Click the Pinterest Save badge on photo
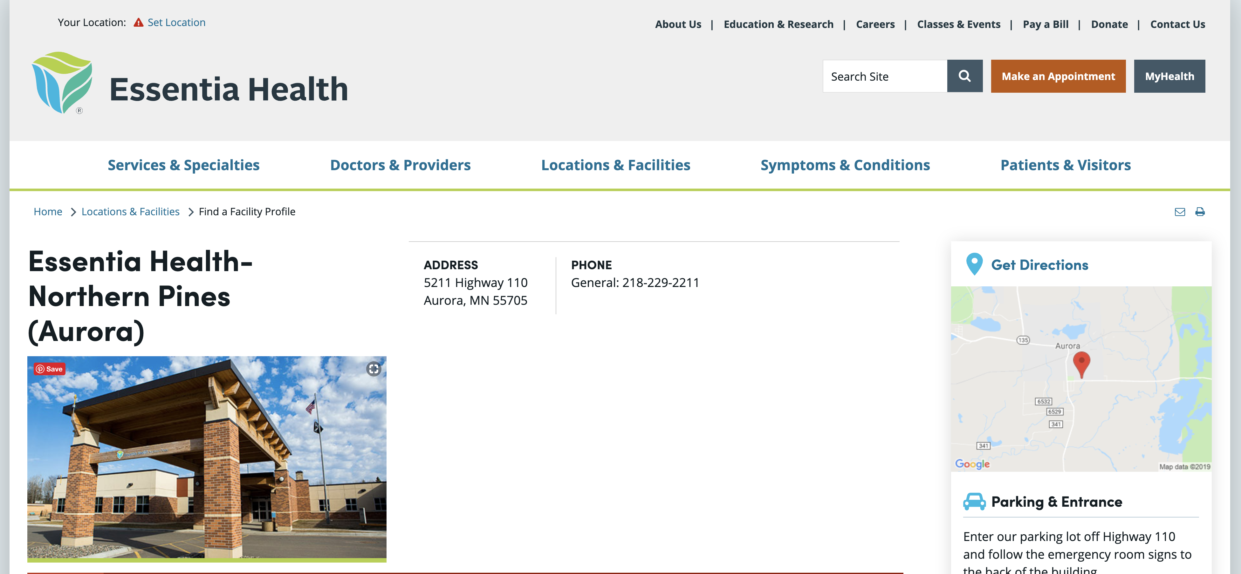 coord(49,369)
